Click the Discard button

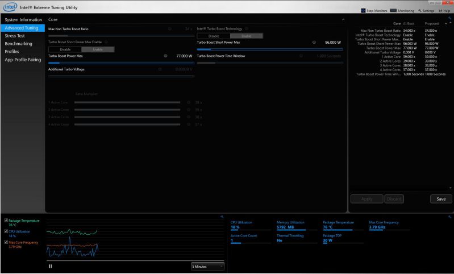(x=394, y=199)
